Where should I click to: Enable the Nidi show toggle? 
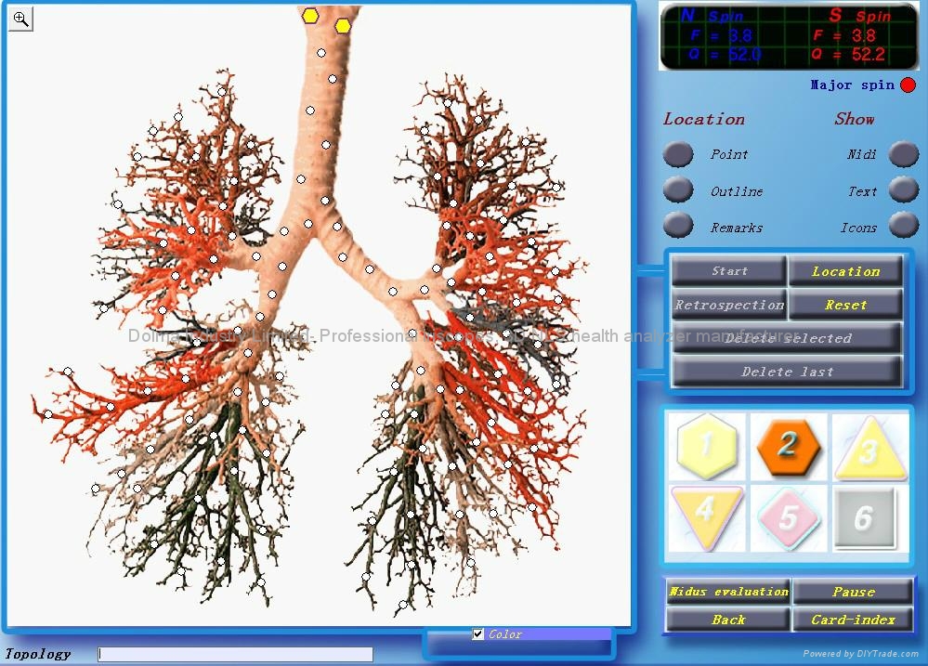click(x=903, y=154)
